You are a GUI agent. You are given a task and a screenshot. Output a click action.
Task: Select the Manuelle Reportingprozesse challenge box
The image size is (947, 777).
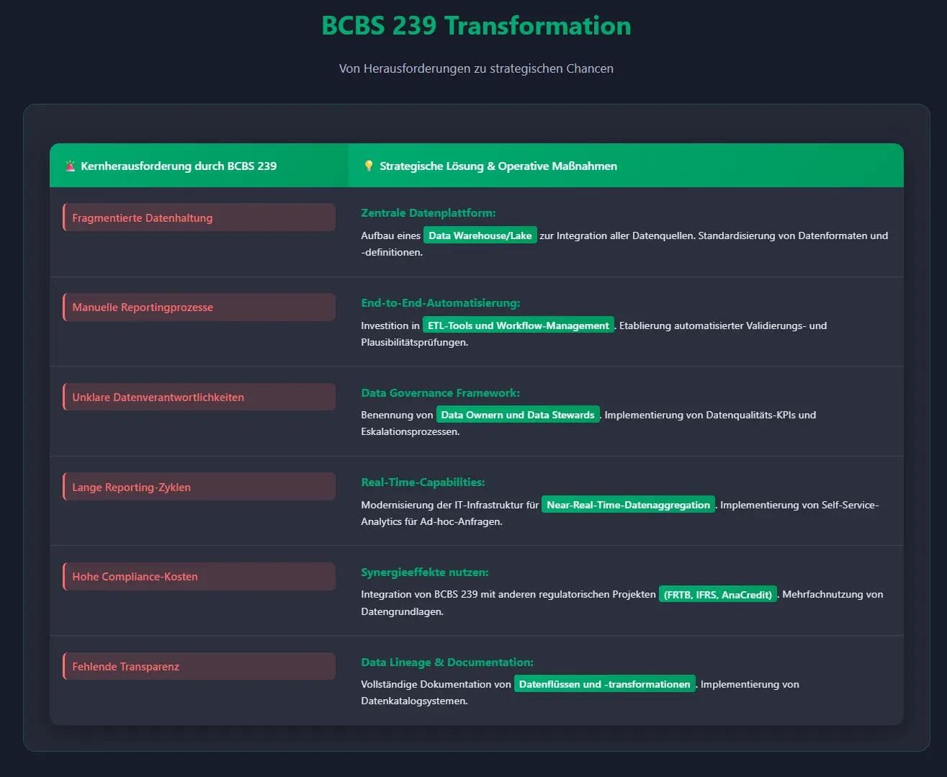(199, 307)
